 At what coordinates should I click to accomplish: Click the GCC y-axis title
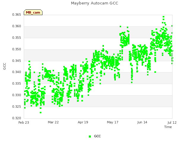pyautogui.click(x=4, y=66)
